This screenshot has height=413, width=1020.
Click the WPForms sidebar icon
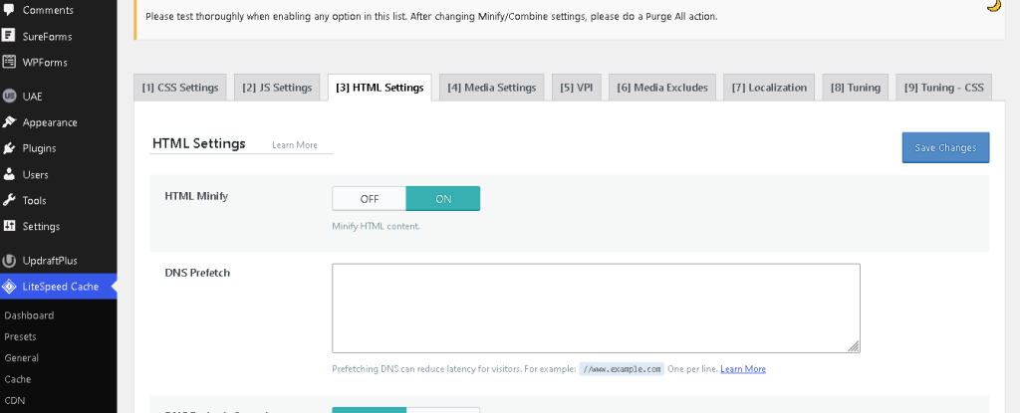(9, 63)
